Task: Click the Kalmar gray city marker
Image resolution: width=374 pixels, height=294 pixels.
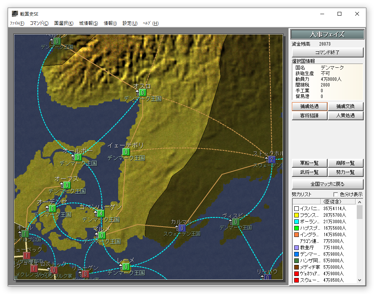Action: pyautogui.click(x=182, y=228)
